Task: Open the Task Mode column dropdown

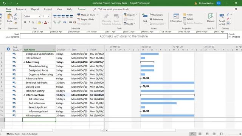Action: (21, 50)
